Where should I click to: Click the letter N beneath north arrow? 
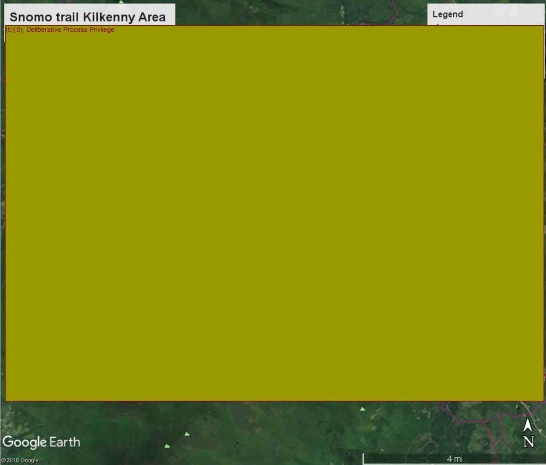(528, 442)
